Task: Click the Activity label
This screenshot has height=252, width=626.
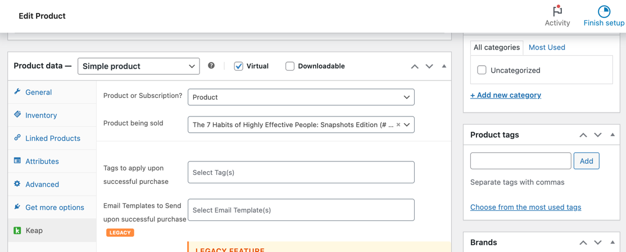Action: (x=557, y=23)
